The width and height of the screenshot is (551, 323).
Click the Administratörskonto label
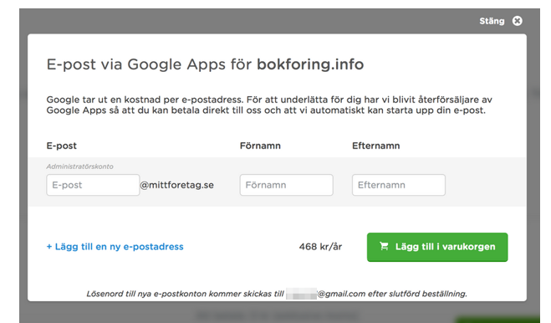pos(79,167)
